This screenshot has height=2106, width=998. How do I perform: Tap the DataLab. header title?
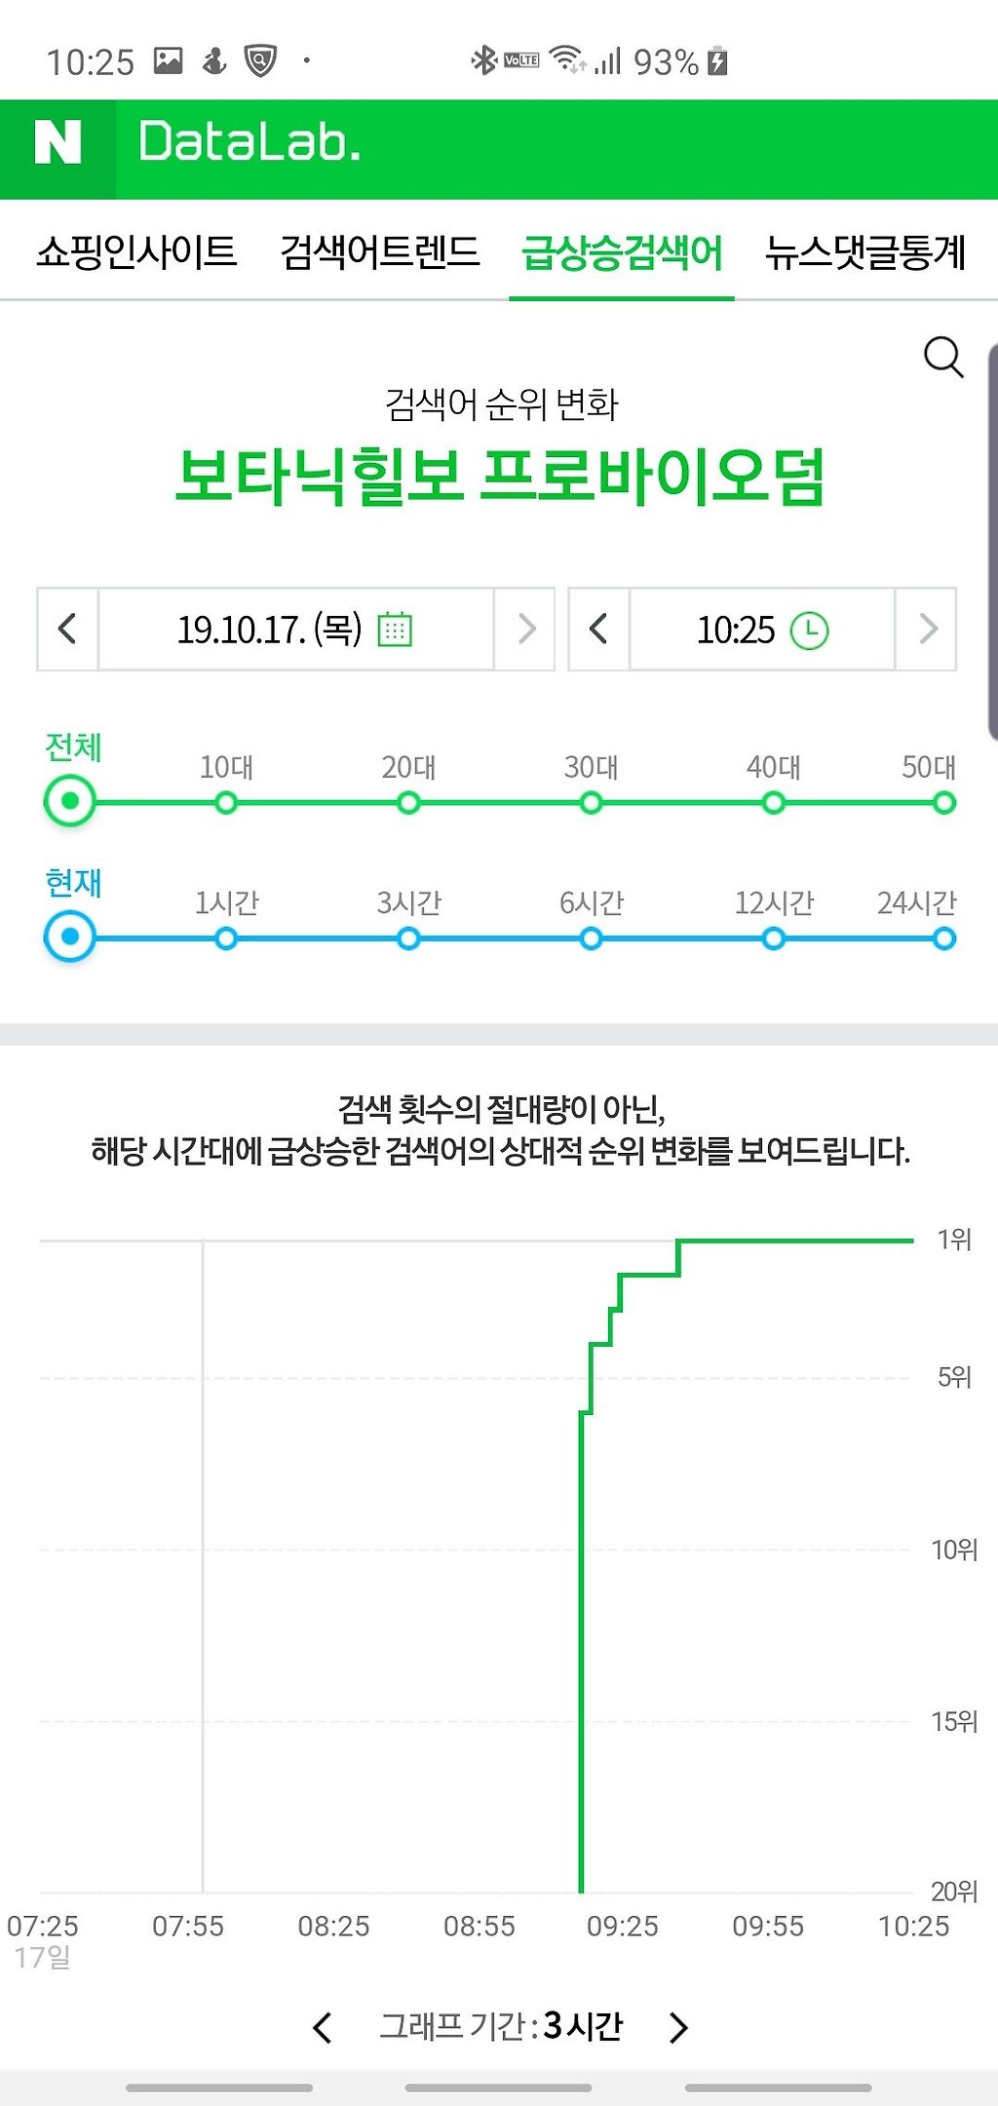[x=249, y=142]
